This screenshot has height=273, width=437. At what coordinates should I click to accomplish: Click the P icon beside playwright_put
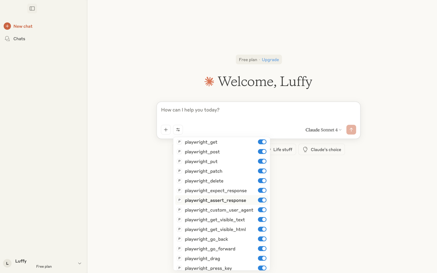tap(179, 161)
